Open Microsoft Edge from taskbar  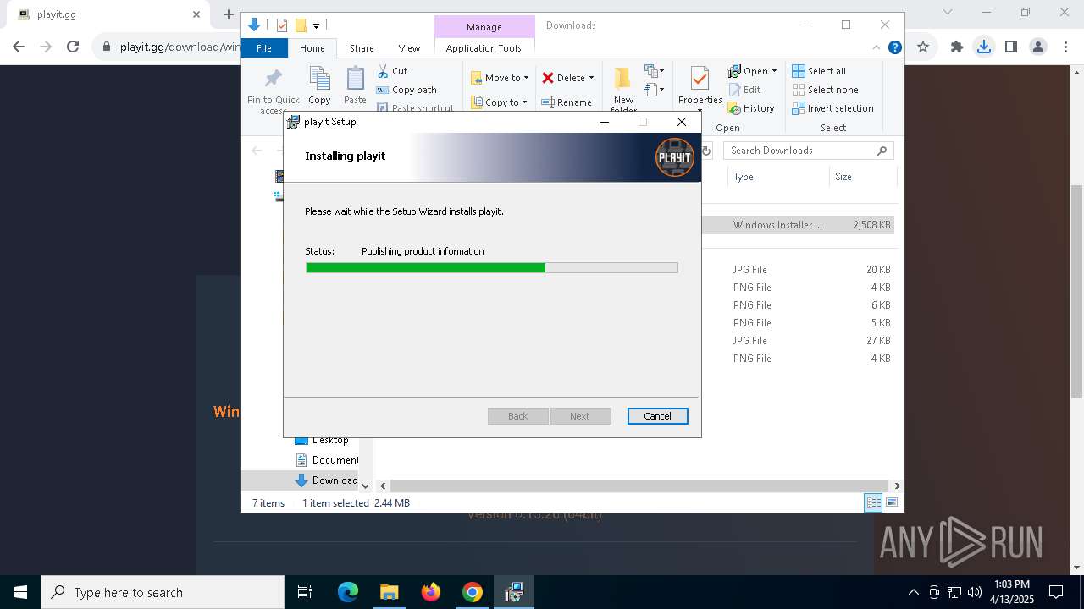tap(348, 592)
